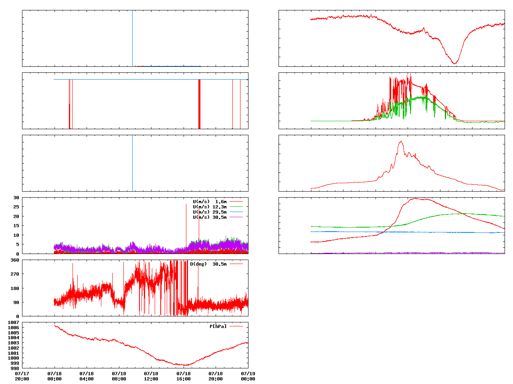Click the "U(m/s) 1.6m" legend label
Image resolution: width=513 pixels, height=384 pixels.
(210, 202)
